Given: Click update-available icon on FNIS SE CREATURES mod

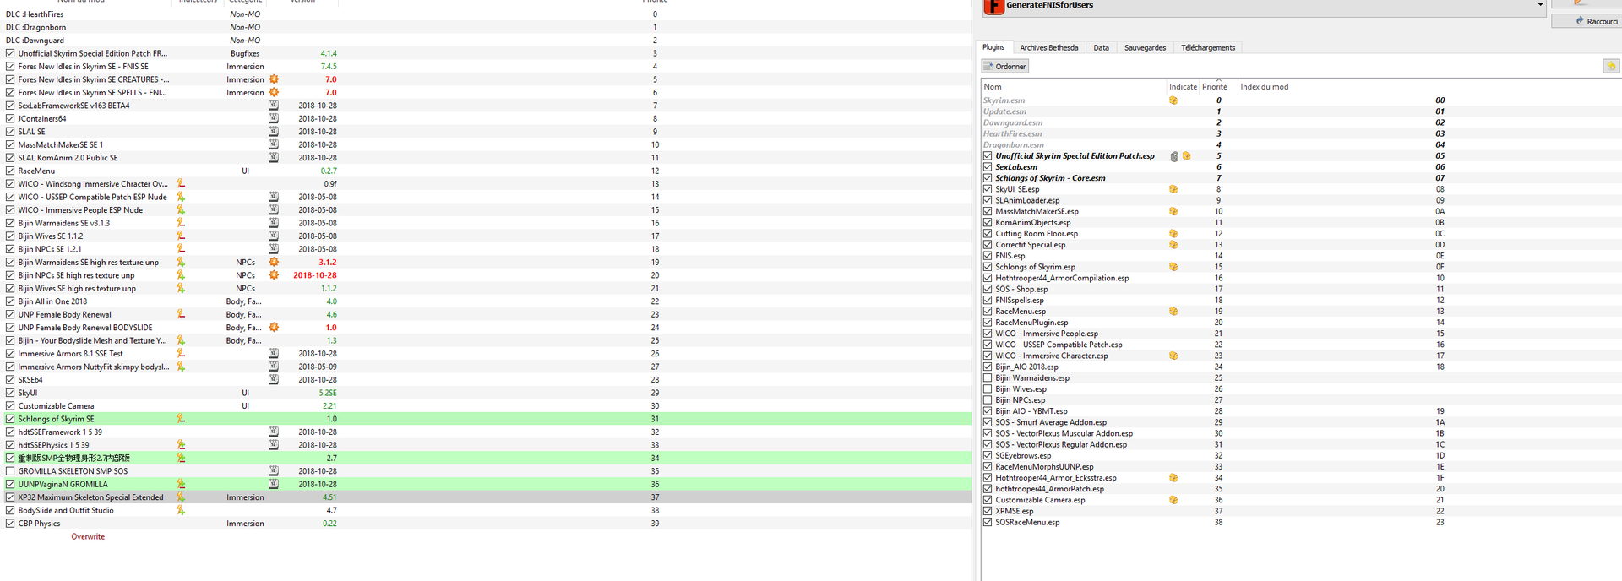Looking at the screenshot, I should [x=274, y=79].
